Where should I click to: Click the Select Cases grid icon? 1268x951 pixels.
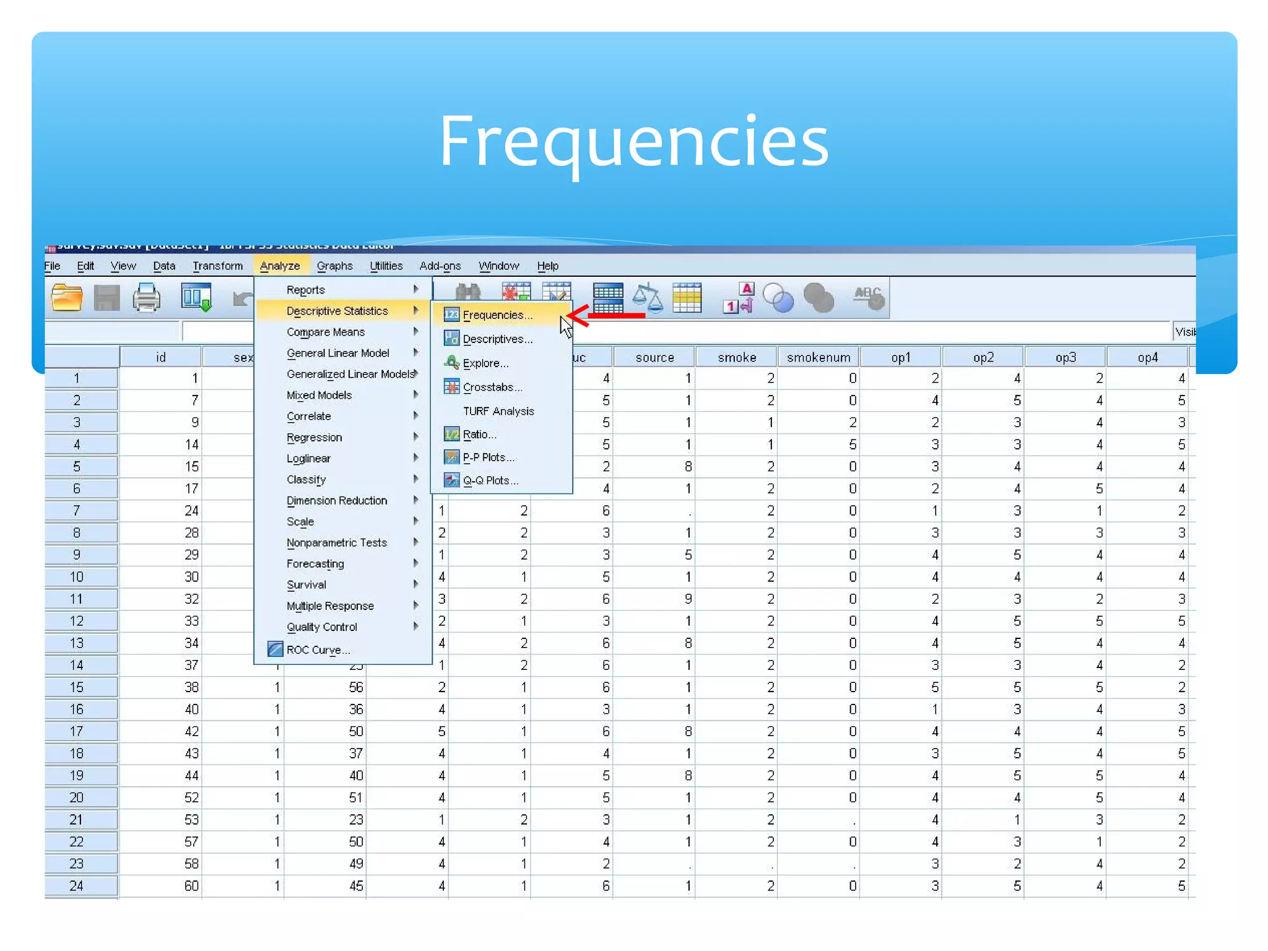[687, 298]
